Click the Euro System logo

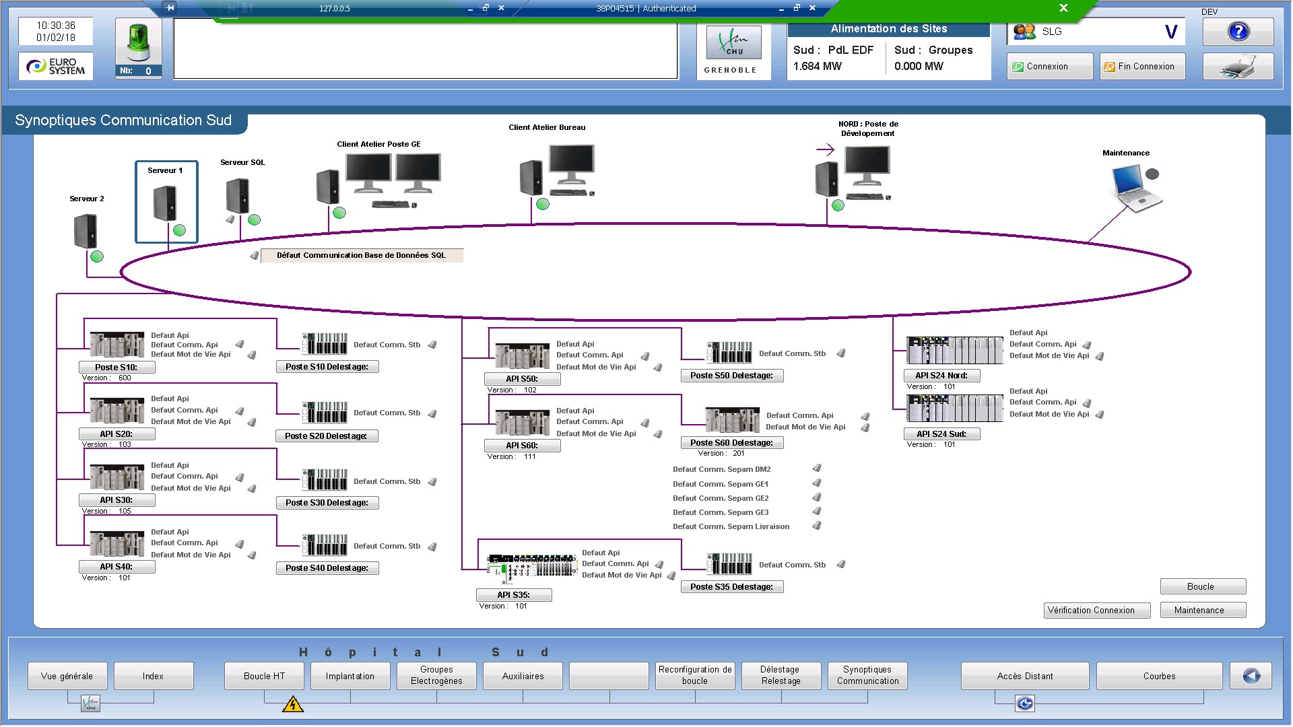[x=56, y=66]
